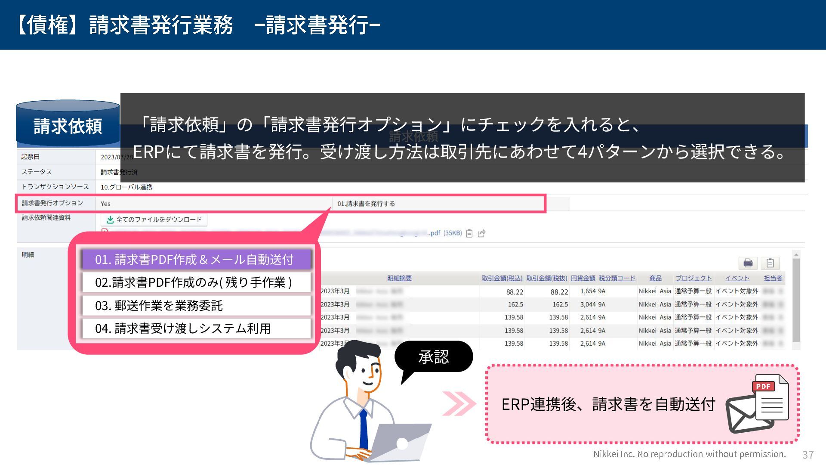Select option 04. 請求書受け渡しシステム利用
This screenshot has width=826, height=465.
(x=196, y=329)
